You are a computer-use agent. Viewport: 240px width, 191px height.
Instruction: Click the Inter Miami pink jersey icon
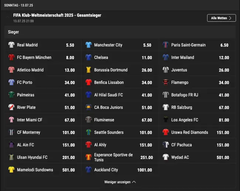11,120
